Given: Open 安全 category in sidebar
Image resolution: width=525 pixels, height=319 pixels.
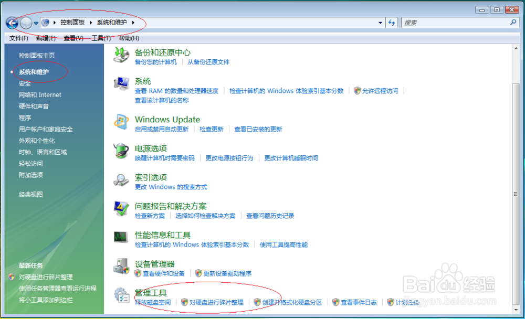Looking at the screenshot, I should click(x=25, y=83).
